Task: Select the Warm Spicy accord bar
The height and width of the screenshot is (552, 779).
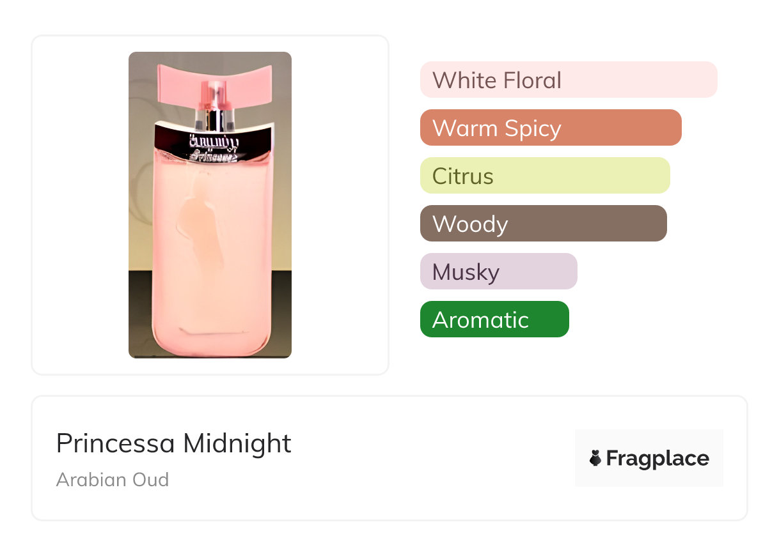Action: tap(550, 128)
